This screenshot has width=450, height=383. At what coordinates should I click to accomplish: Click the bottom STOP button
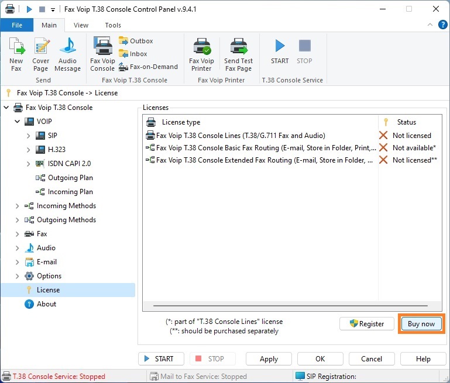point(212,358)
